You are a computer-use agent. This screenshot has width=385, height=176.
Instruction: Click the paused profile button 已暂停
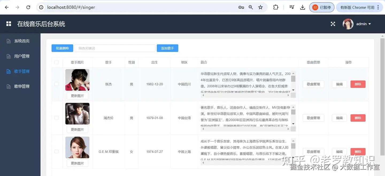click(x=322, y=7)
